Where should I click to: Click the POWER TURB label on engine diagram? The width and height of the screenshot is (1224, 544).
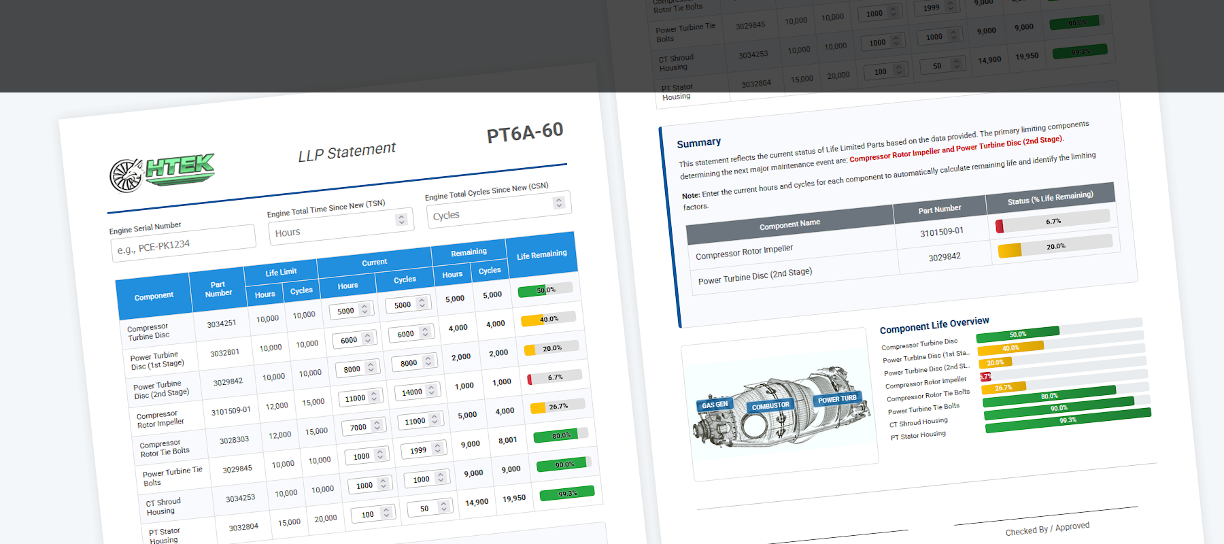coord(837,399)
